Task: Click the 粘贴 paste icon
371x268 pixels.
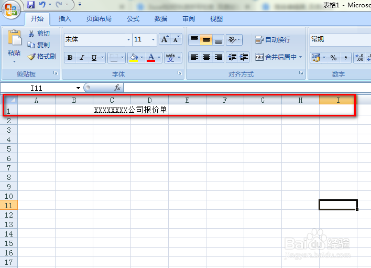Action: coord(14,38)
